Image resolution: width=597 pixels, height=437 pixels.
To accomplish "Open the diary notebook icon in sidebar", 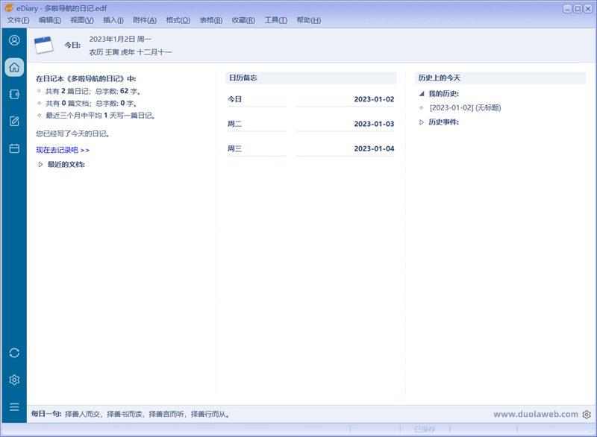I will [x=14, y=94].
